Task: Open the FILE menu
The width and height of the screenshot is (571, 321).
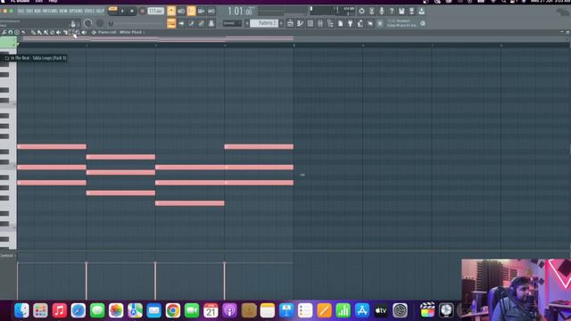Action: (x=21, y=11)
